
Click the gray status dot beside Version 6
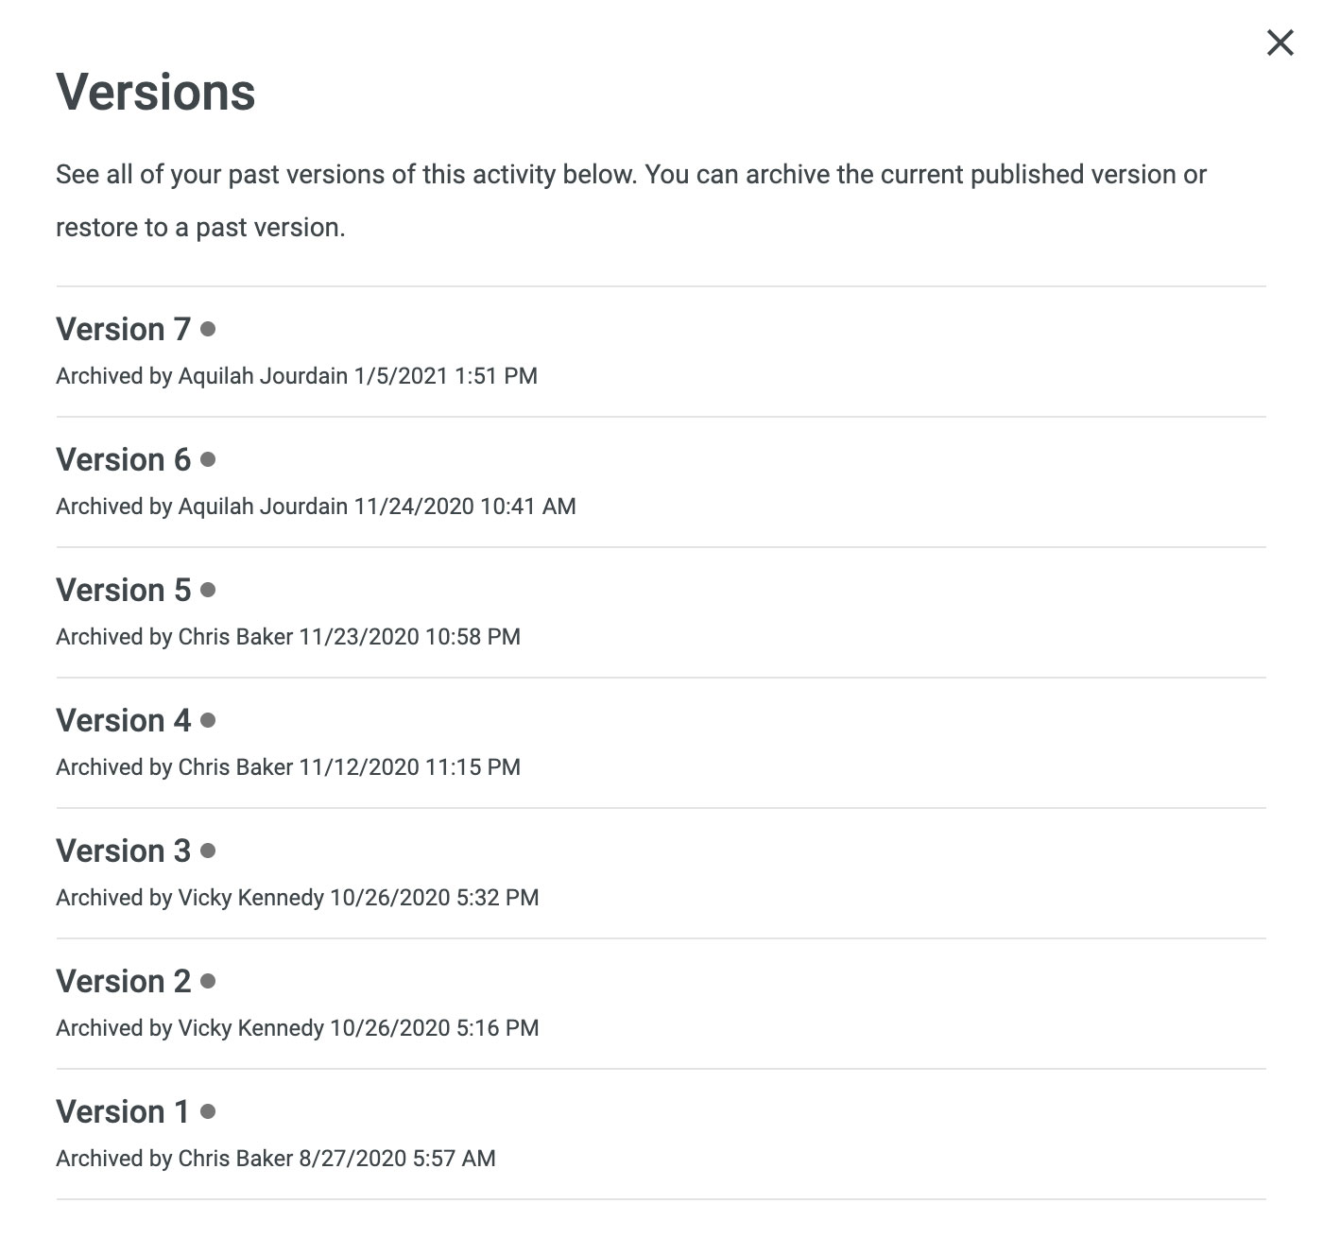coord(208,459)
